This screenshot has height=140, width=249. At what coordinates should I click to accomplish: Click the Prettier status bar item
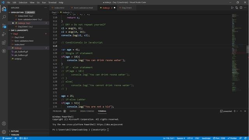[232, 138]
